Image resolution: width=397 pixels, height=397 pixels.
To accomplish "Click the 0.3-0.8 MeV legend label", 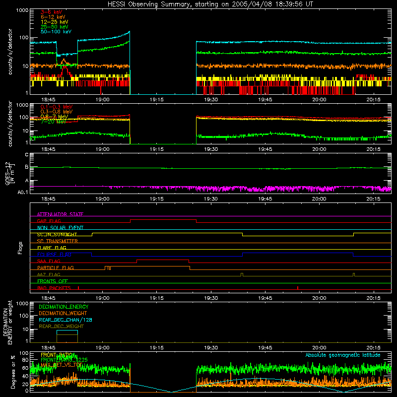I will pos(57,112).
